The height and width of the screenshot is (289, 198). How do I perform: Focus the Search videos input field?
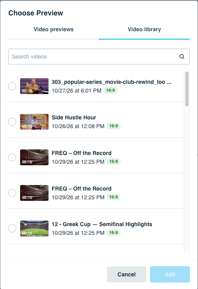[99, 57]
